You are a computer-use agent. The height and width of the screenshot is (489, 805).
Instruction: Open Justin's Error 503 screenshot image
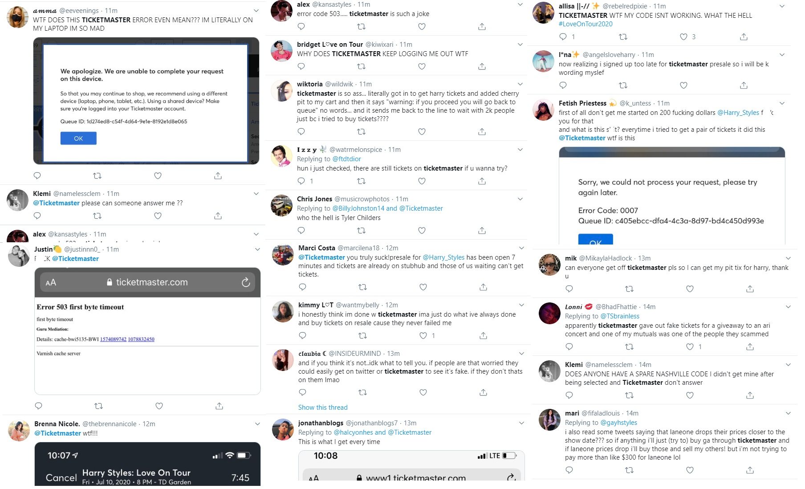click(147, 331)
